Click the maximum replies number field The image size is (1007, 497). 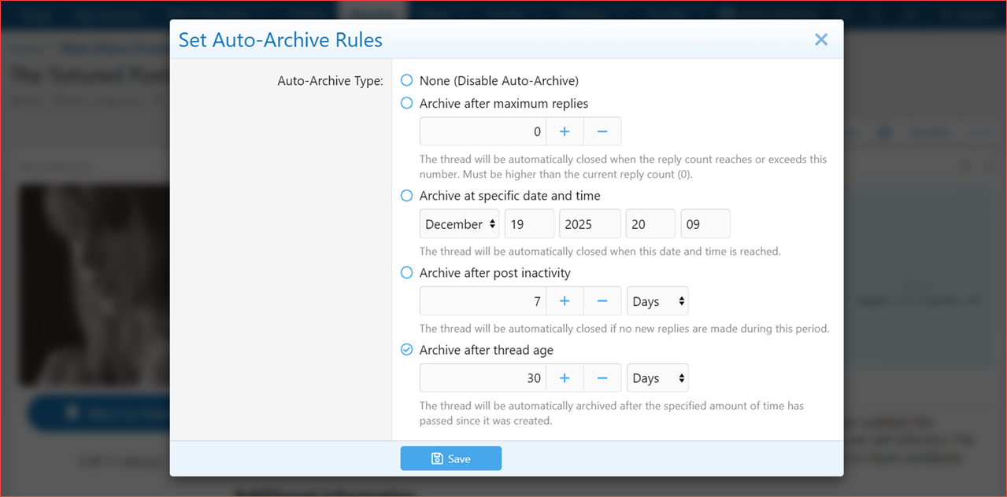point(483,131)
